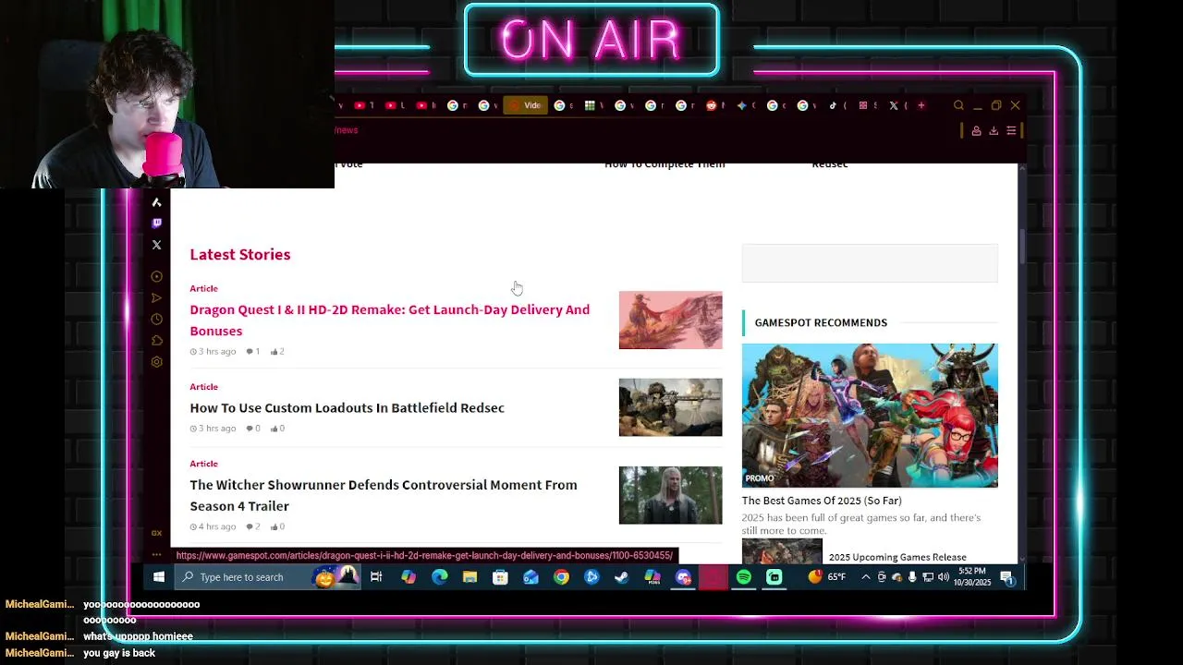
Task: Open The Witcher Showrunner Defends article
Action: [x=383, y=495]
